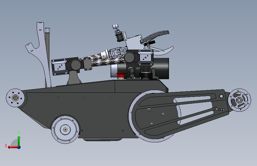Viewport: 257px width, 166px height.
Task: Click the X label of the triad
Action: point(6,146)
